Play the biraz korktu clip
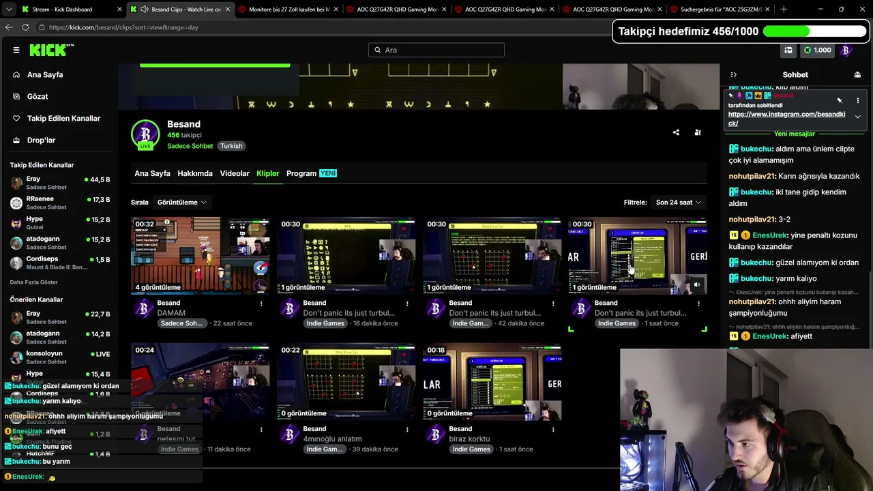The width and height of the screenshot is (873, 491). (x=492, y=382)
